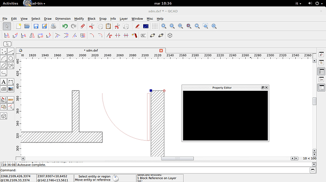Viewport: 326px width, 182px height.
Task: Click the Save As icon
Action: 44,26
